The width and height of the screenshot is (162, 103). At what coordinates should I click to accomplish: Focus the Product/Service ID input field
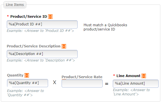pos(42,24)
